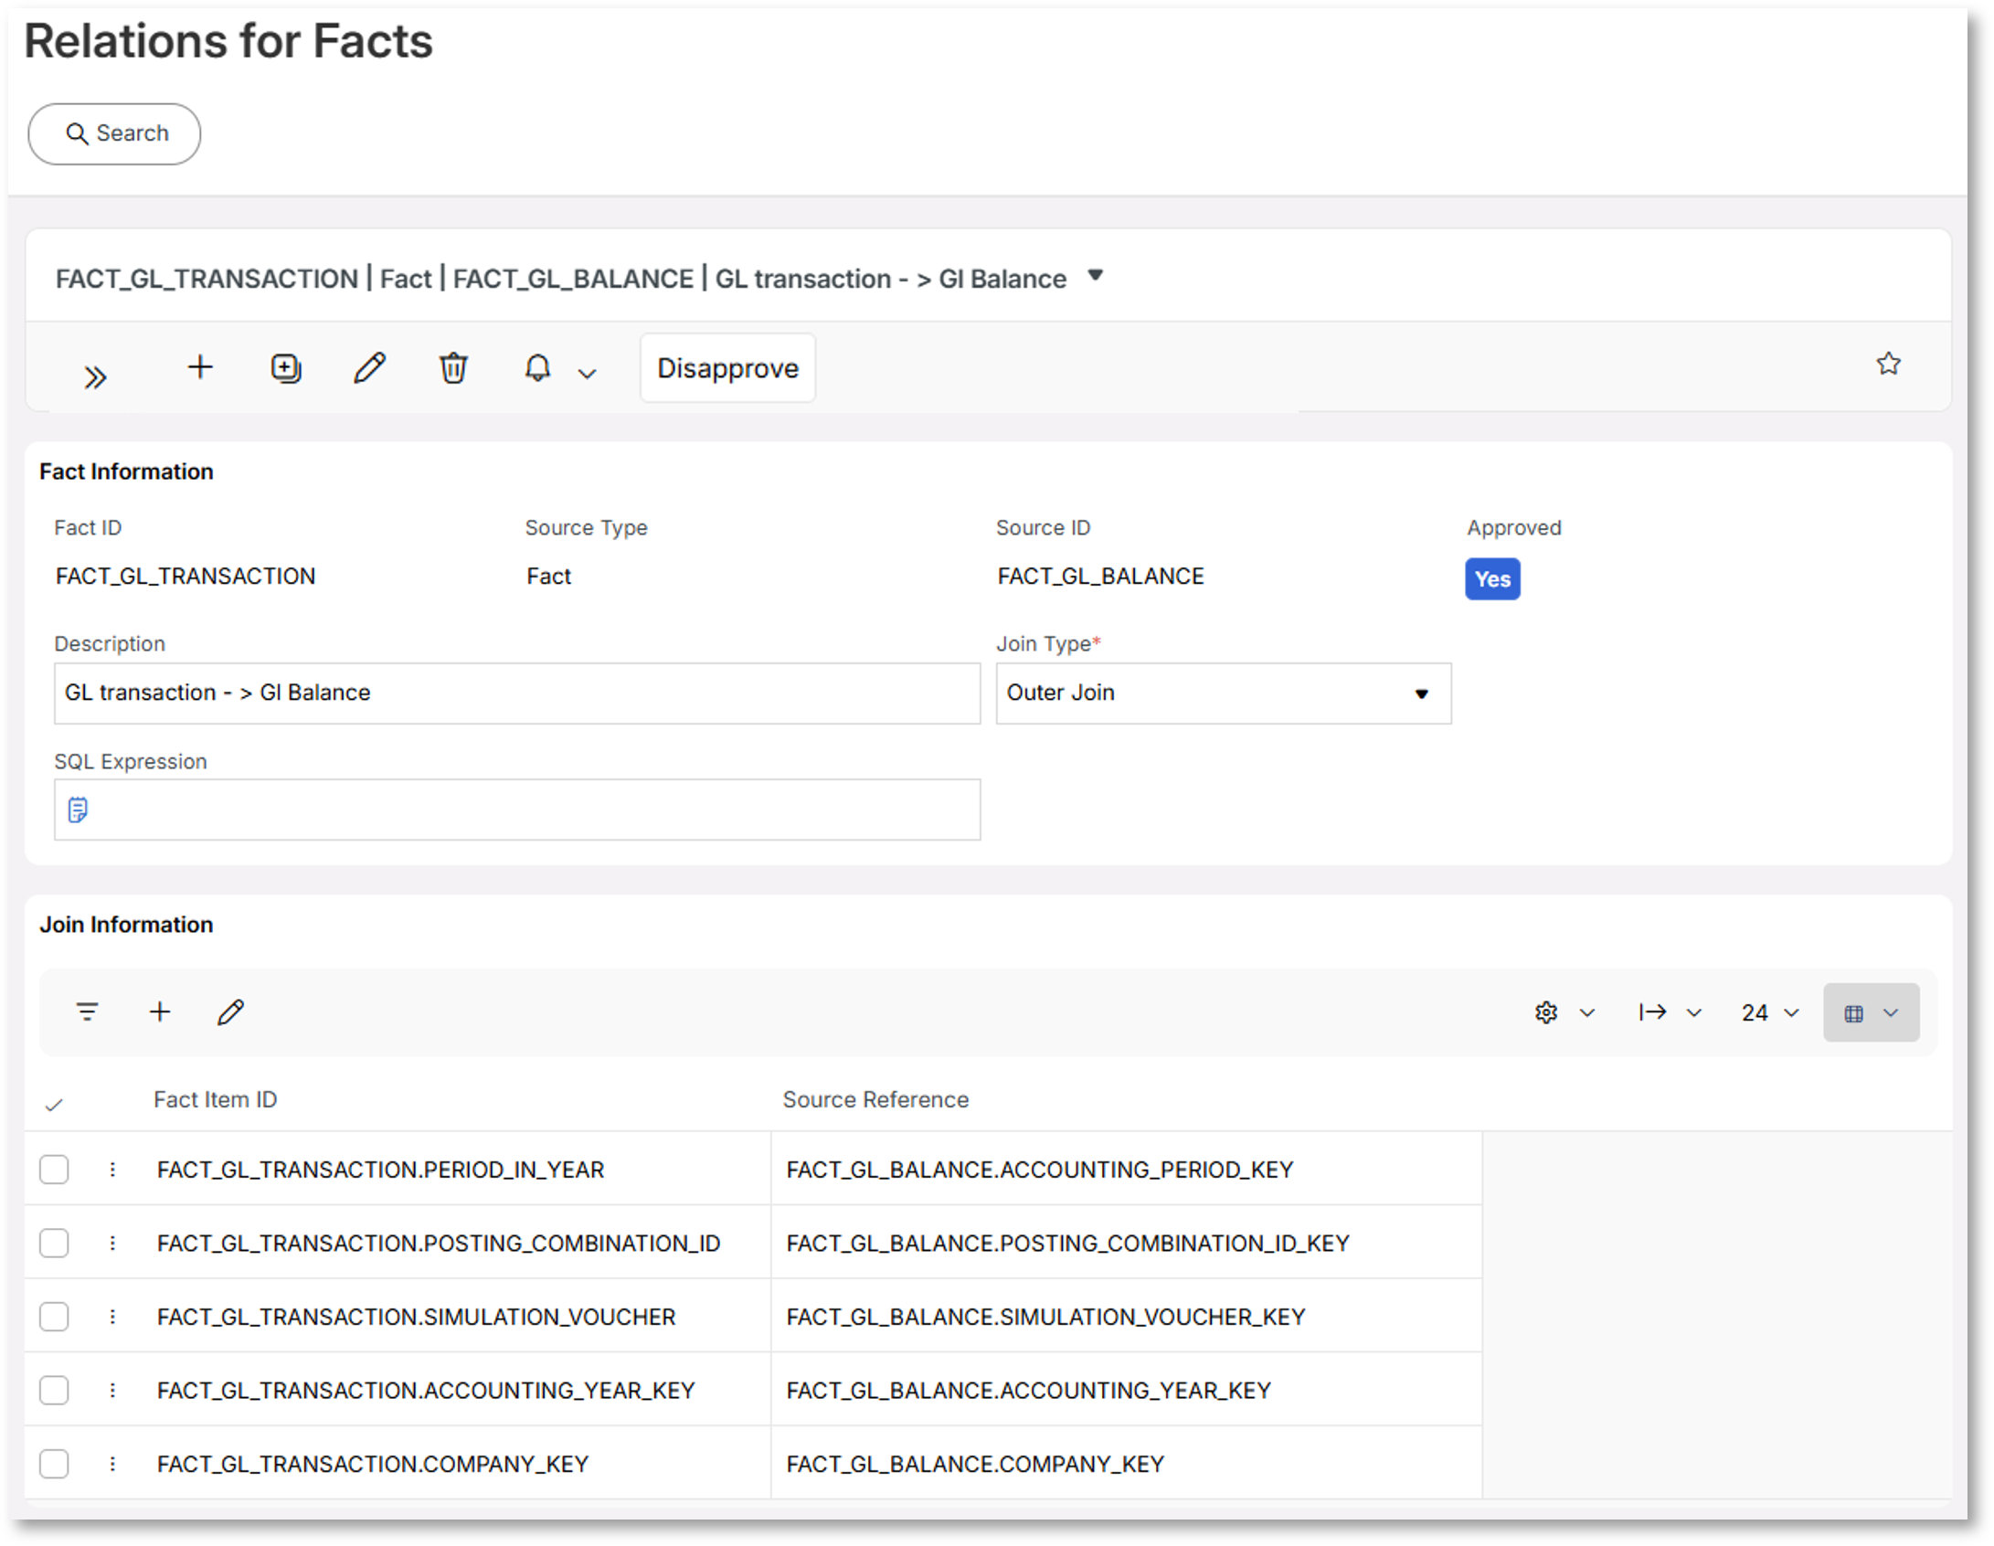Click the export arrow icon
Screen dimensions: 1994x1546
click(x=1651, y=1012)
